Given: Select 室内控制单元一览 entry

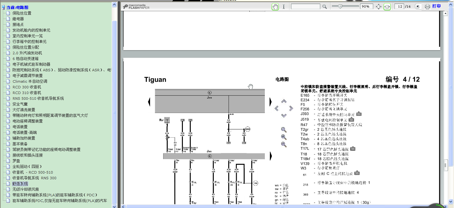Looking at the screenshot, I should pos(27,36).
